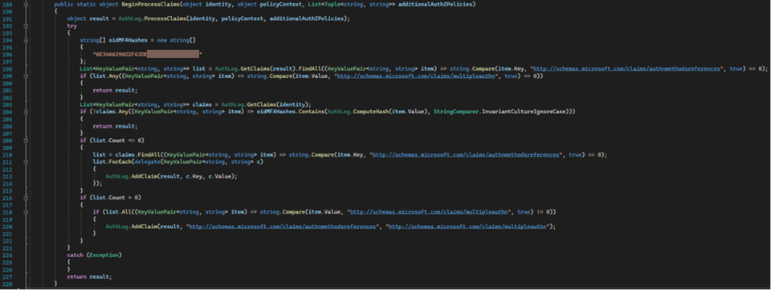Collapse the try block at line 192
Viewport: 771px width, 290px height.
coord(25,26)
